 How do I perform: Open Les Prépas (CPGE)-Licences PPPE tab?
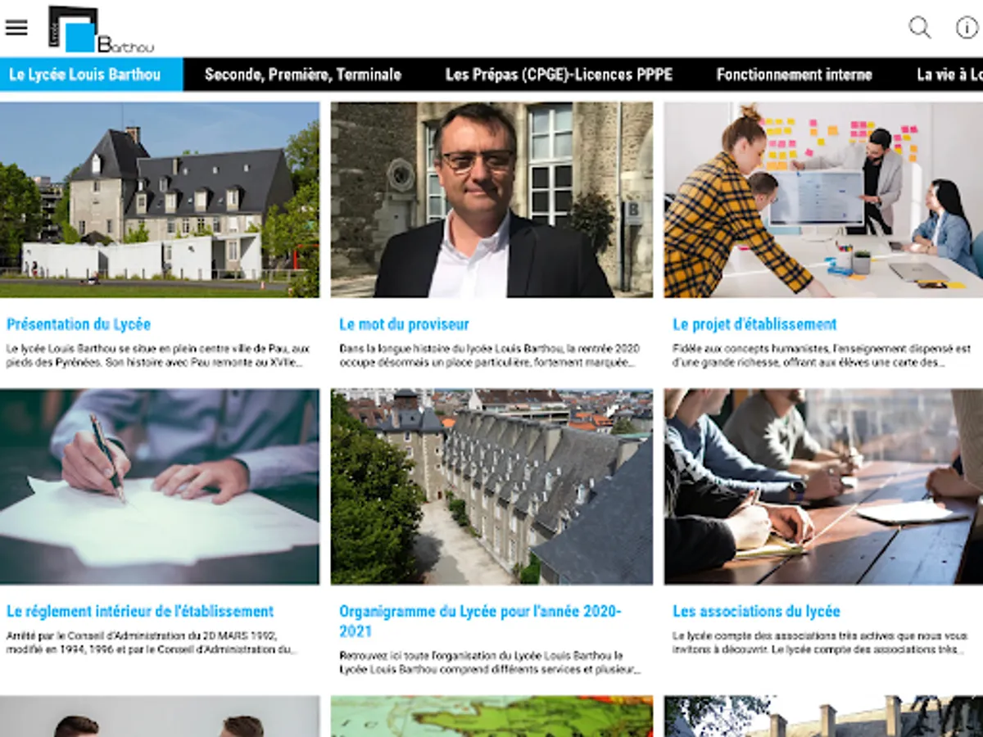559,75
